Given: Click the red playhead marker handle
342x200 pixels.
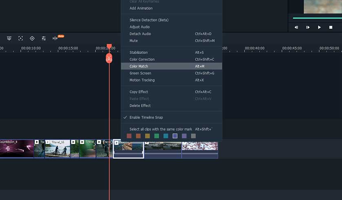Looking at the screenshot, I should (x=109, y=46).
